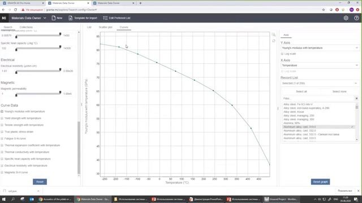Screen dimensions: 362x203
Task: Open the Windows Start menu
Action: 3,199
